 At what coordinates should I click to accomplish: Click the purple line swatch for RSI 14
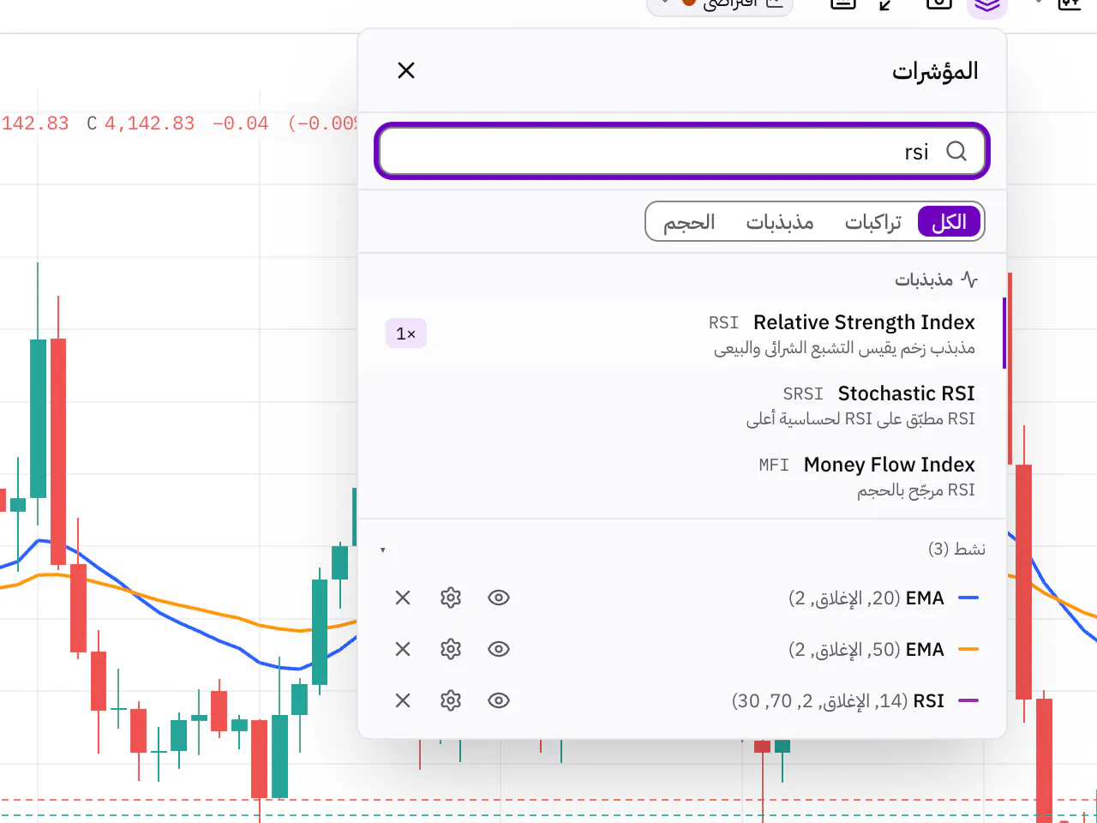[x=968, y=700]
